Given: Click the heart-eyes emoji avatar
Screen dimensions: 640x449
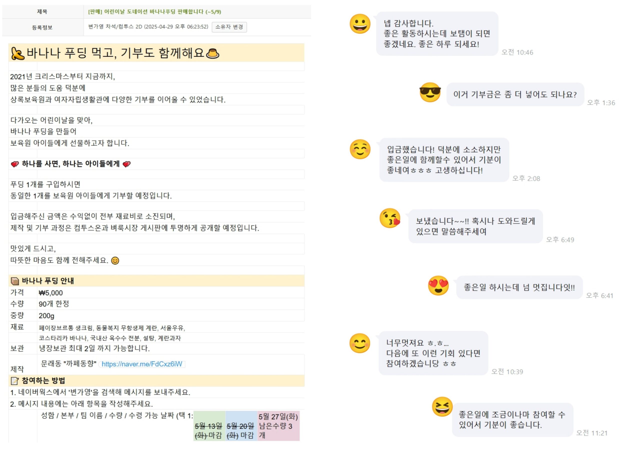Looking at the screenshot, I should point(438,286).
